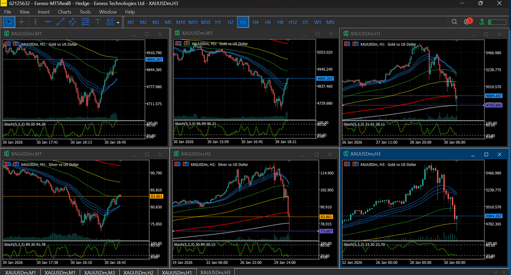The width and height of the screenshot is (511, 275).
Task: Open the Tools menu
Action: point(85,12)
